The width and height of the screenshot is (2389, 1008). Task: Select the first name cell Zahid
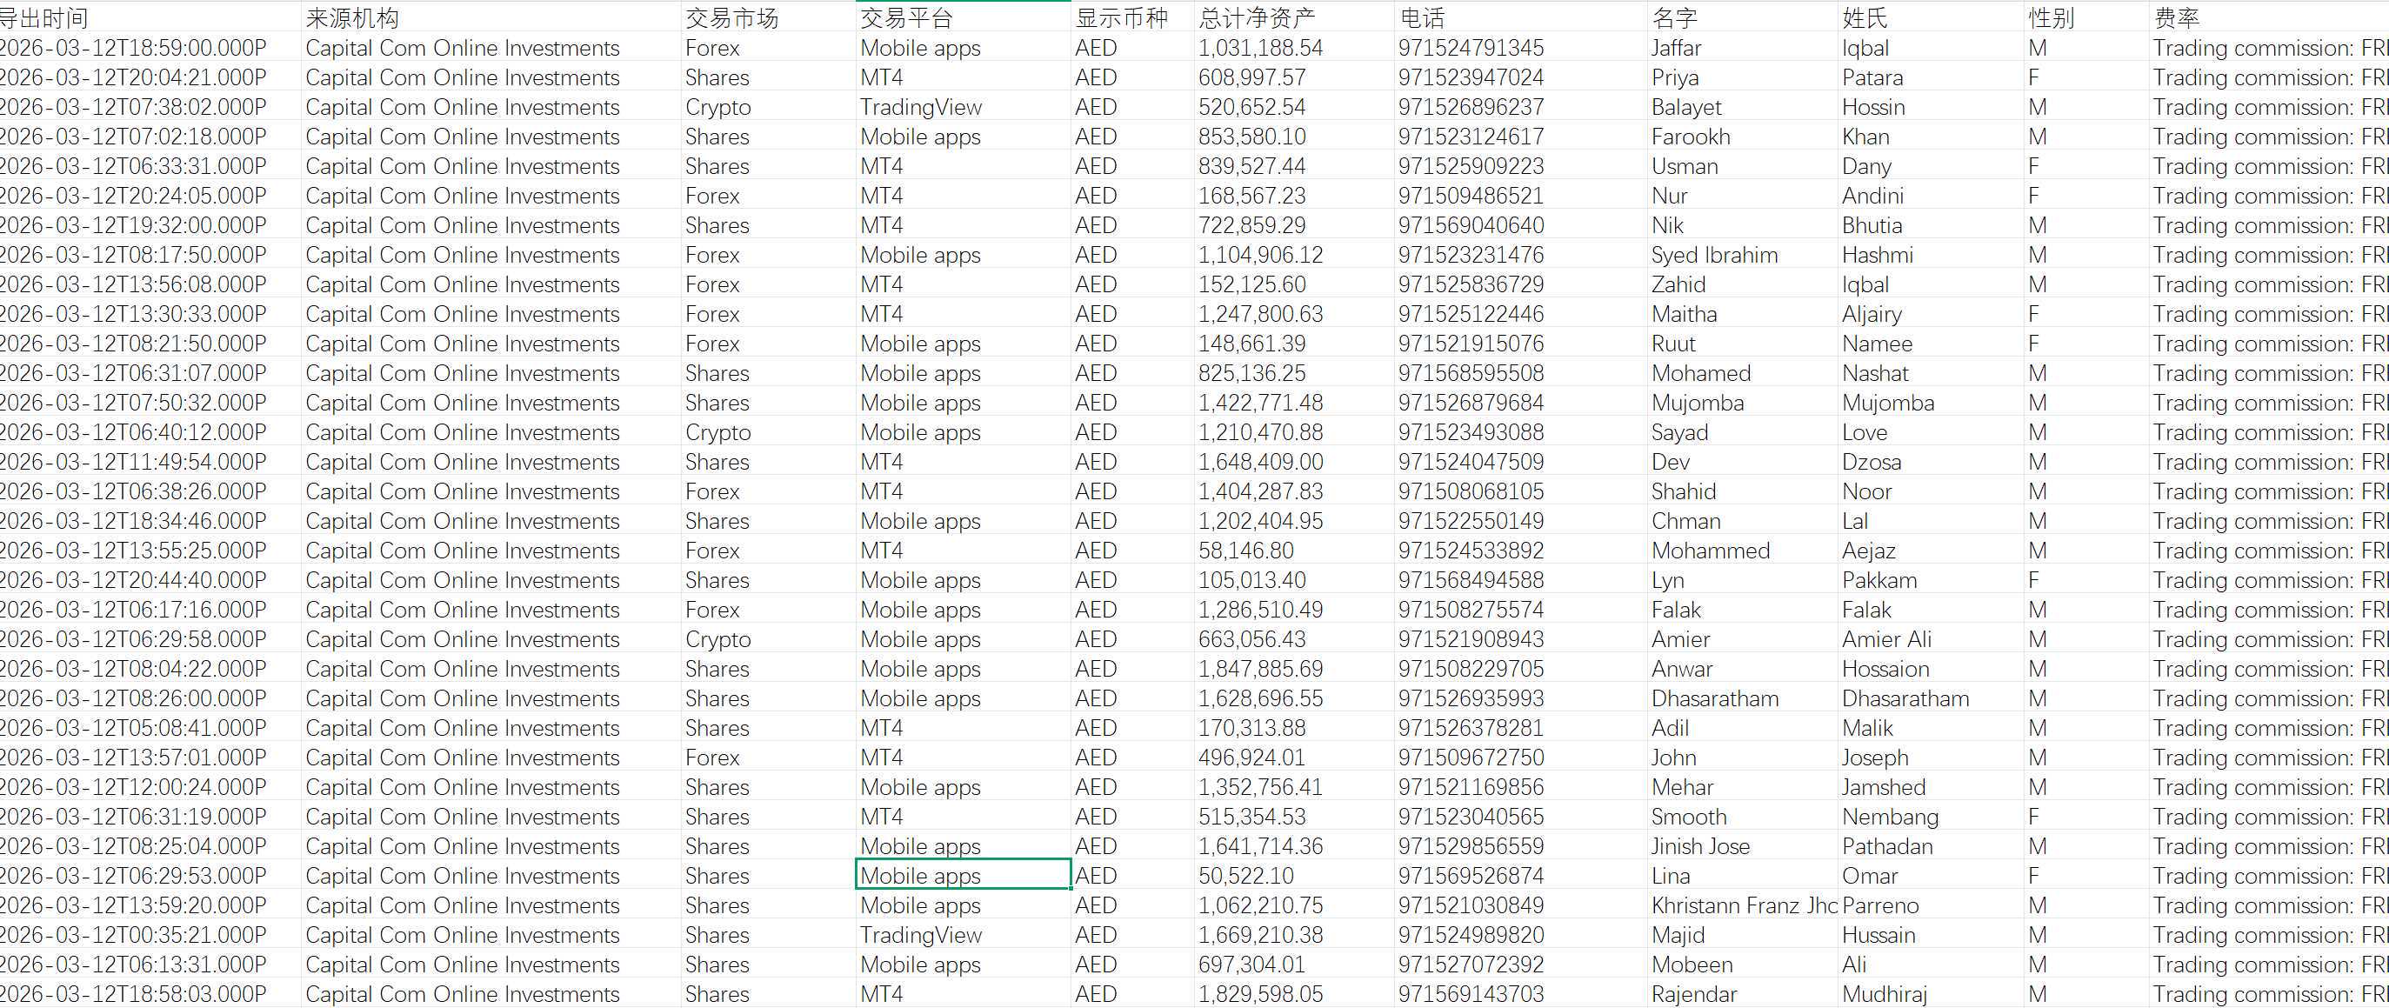tap(1743, 284)
